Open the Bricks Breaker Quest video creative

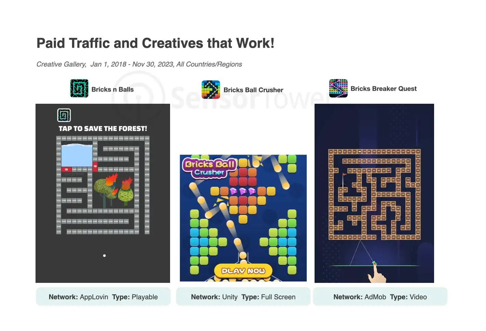pos(374,193)
